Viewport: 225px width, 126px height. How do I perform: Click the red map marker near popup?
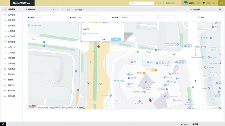point(98,46)
